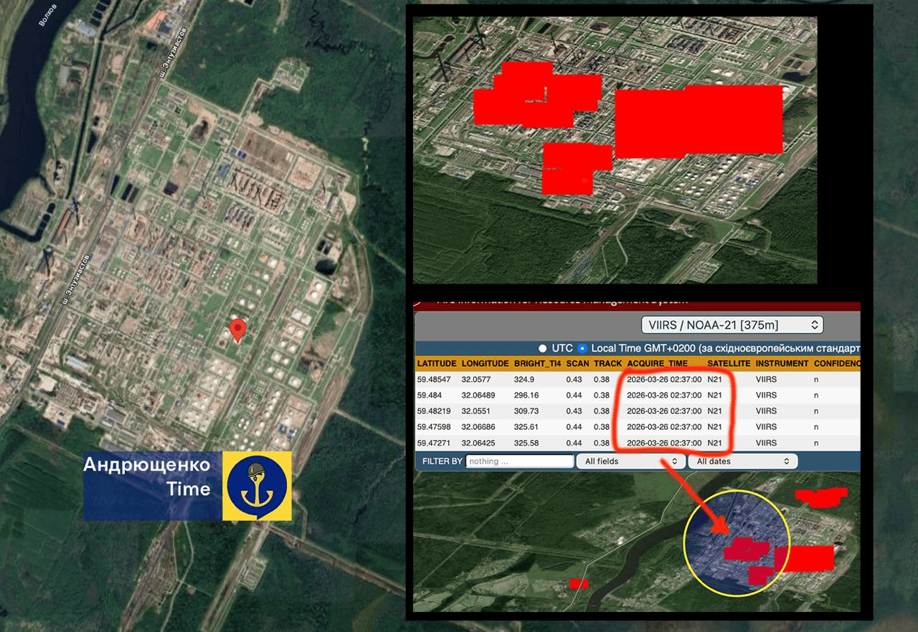The image size is (918, 632).
Task: Click the FILTER BY text input field
Action: [520, 461]
